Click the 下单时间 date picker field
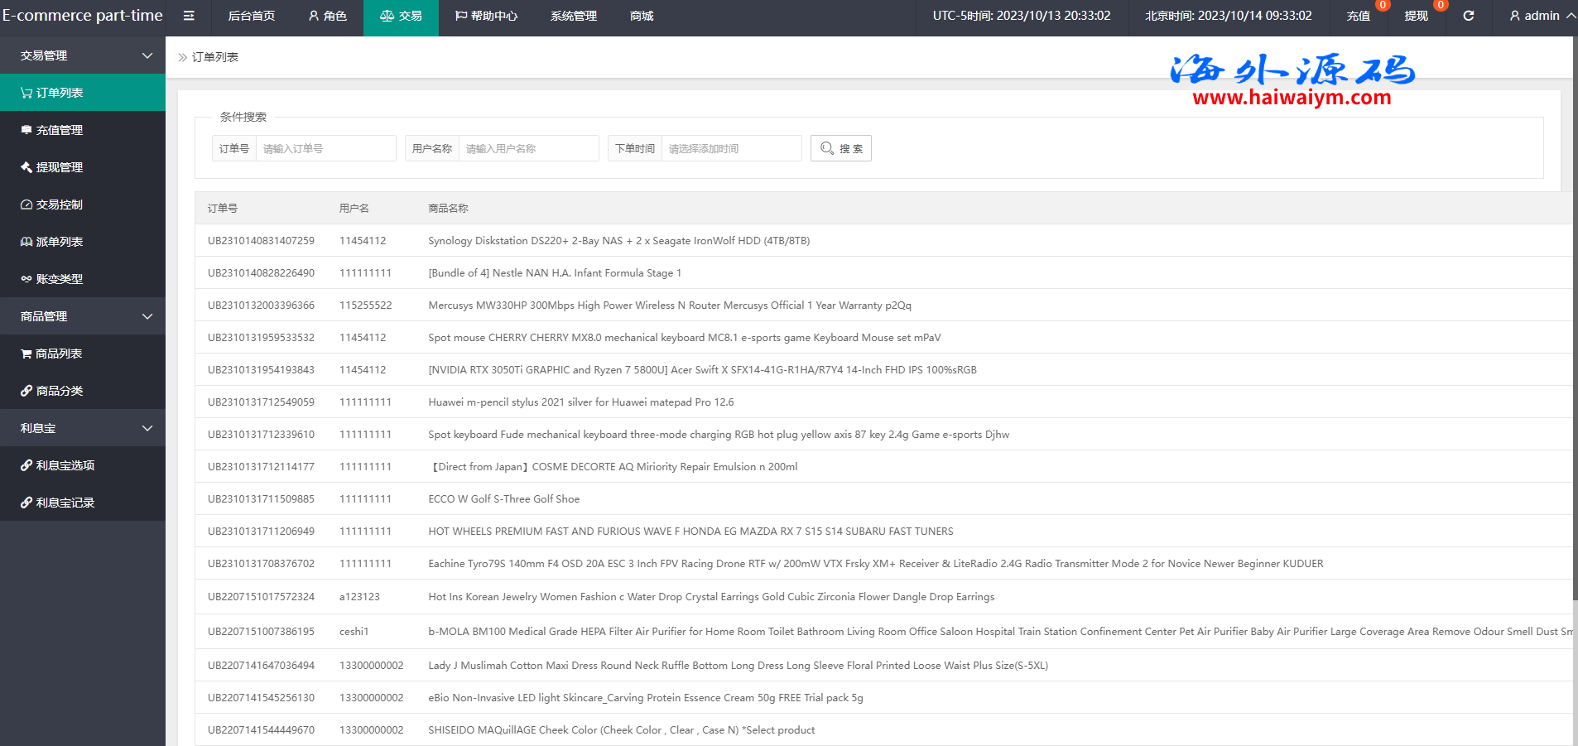The image size is (1578, 746). coord(731,148)
